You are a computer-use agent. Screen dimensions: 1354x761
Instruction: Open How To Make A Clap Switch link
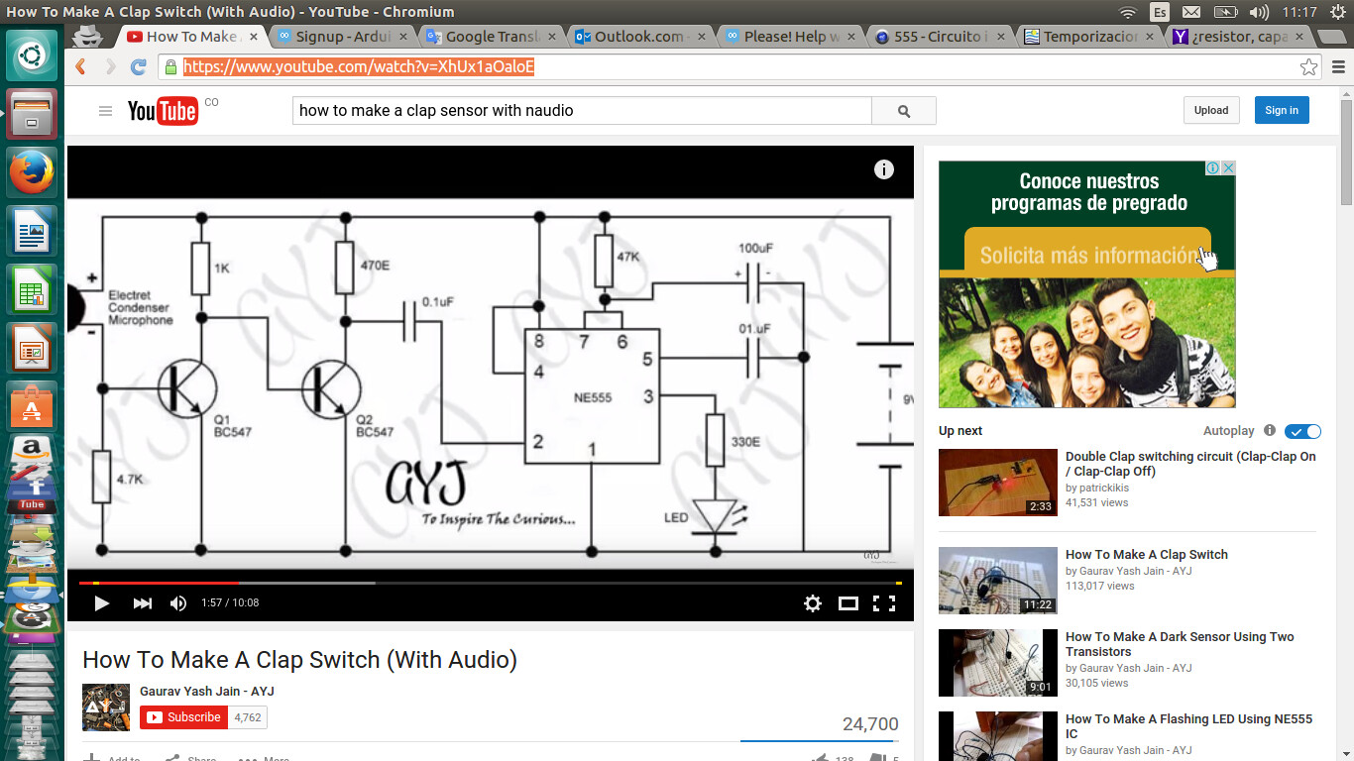1147,555
